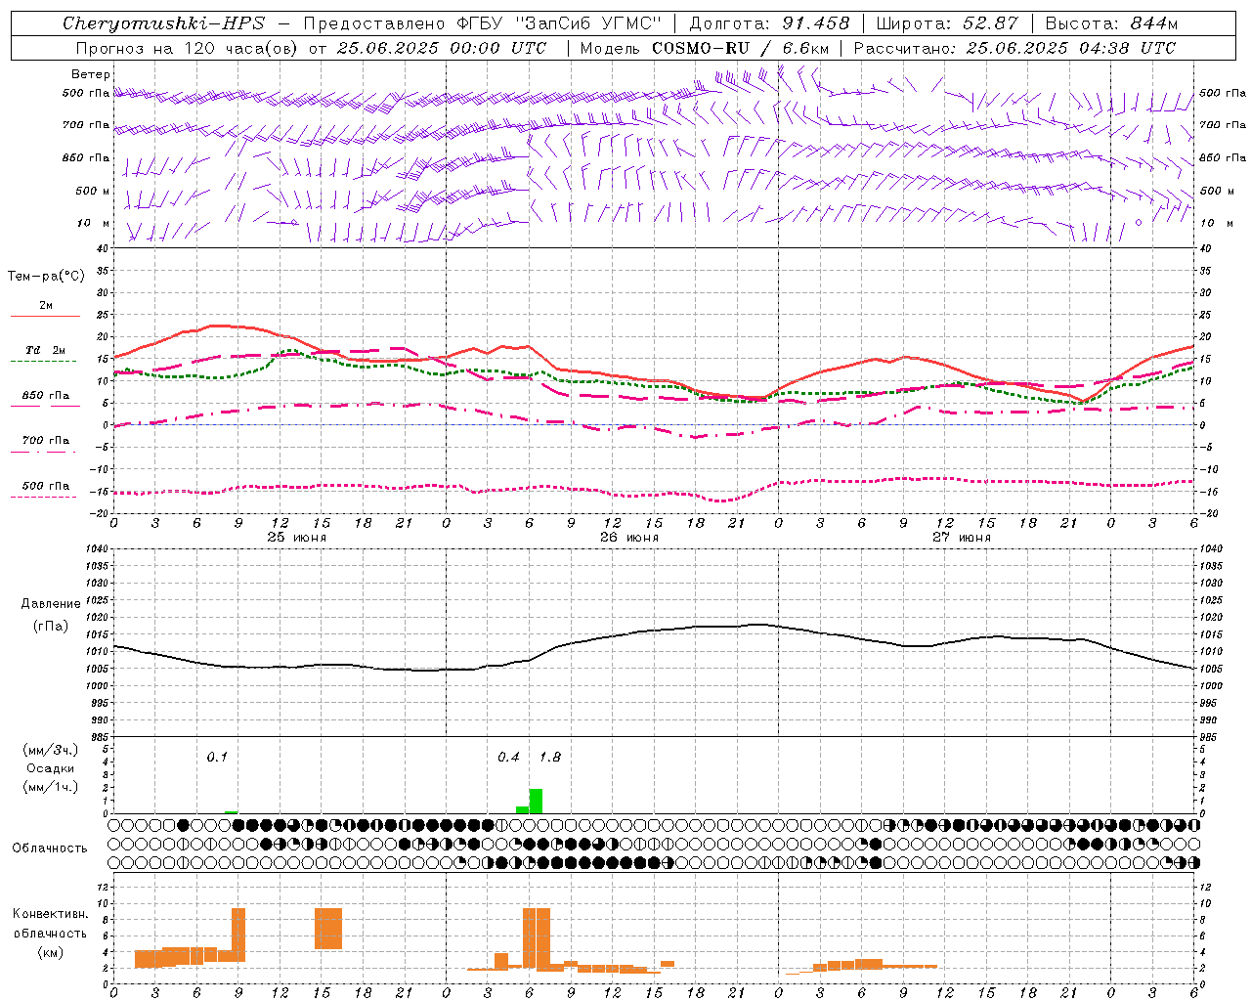The image size is (1251, 1001).
Task: Click the Облачность cloud cover label
Action: click(50, 849)
